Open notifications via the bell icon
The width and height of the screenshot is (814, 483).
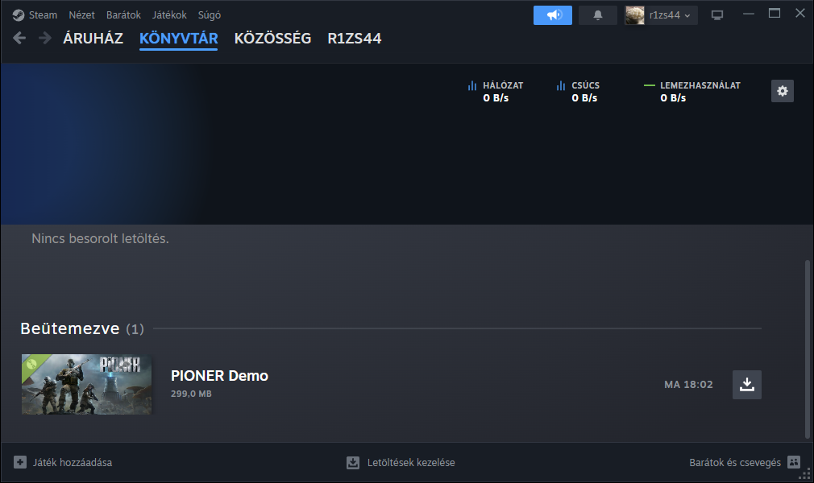597,15
